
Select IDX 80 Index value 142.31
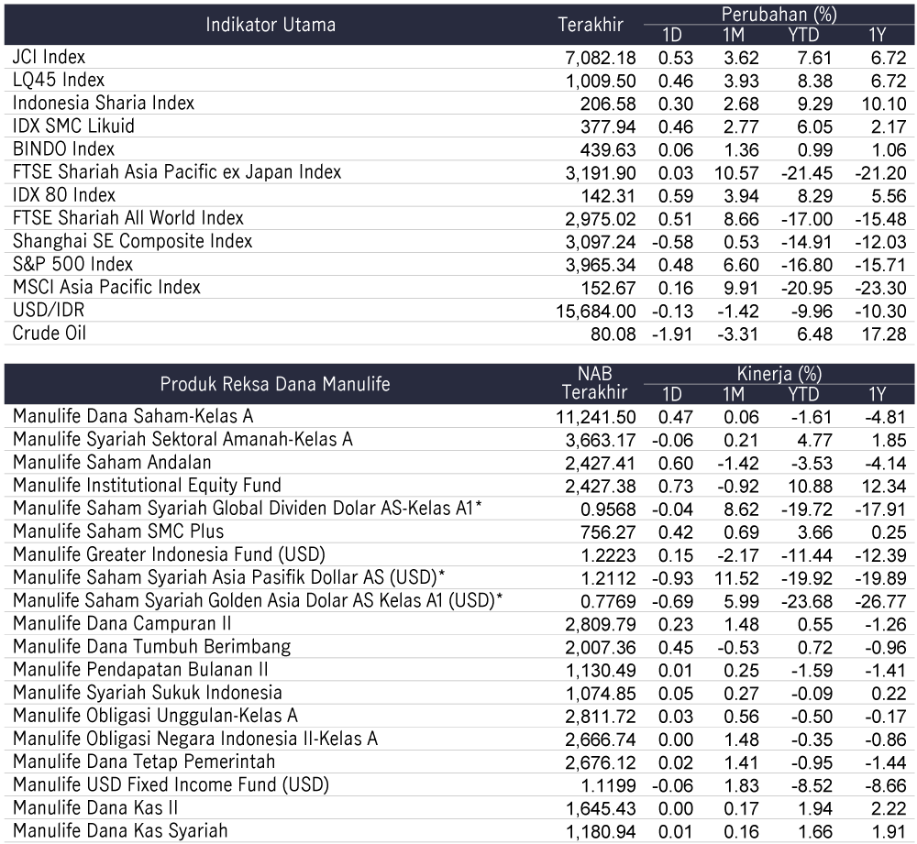coord(608,196)
